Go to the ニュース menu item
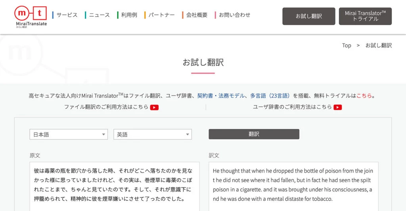This screenshot has height=211, width=406. 99,15
